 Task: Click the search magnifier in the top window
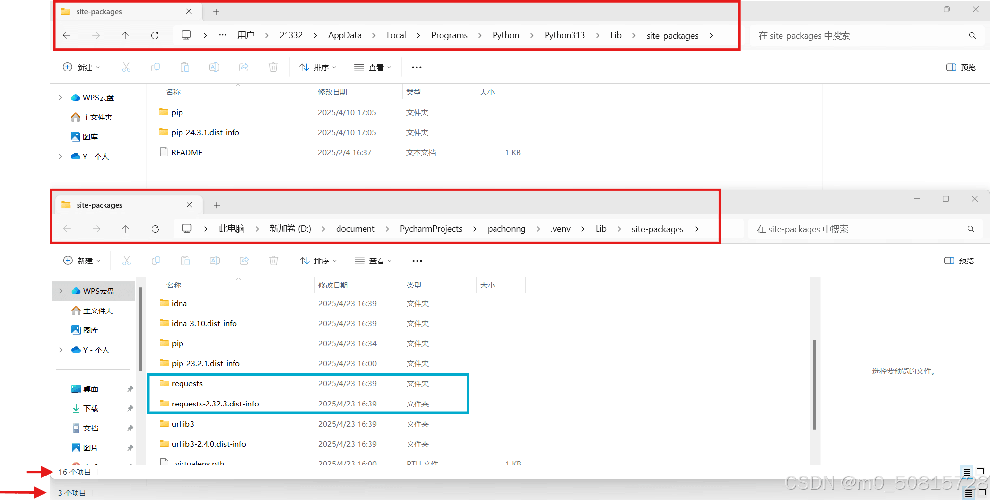(972, 35)
